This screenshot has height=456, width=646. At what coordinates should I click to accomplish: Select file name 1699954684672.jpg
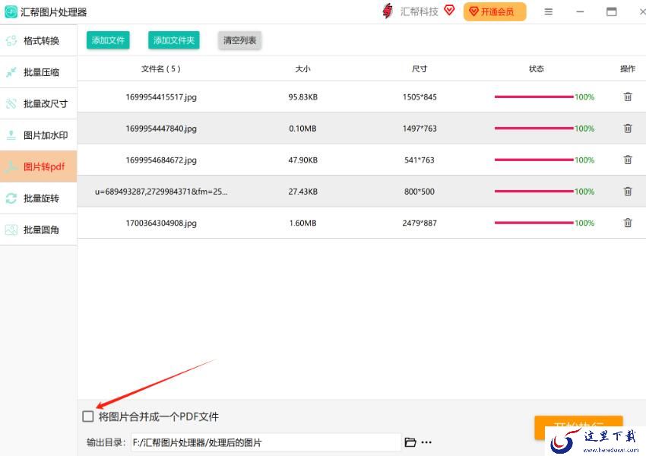point(161,160)
